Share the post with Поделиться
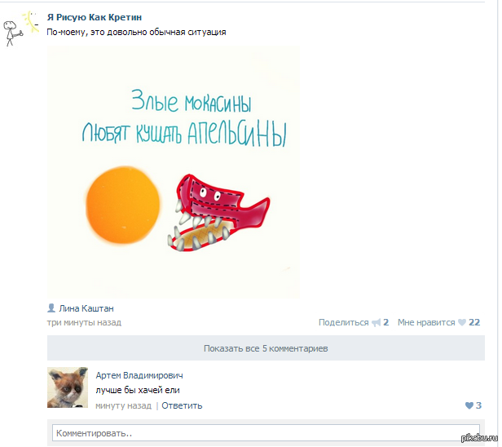 pos(344,322)
